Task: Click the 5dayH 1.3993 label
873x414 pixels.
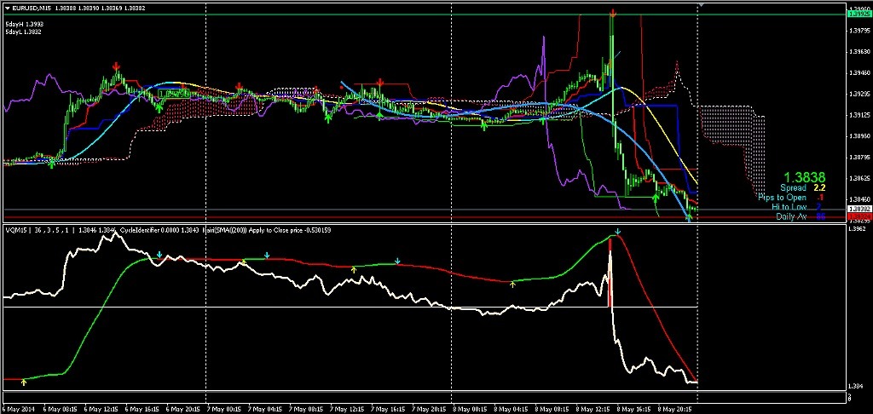Action: [x=22, y=24]
